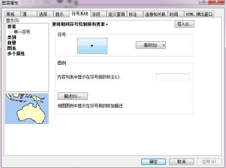Click the 取消 button
Viewport: 226px width, 168px height.
tap(181, 162)
